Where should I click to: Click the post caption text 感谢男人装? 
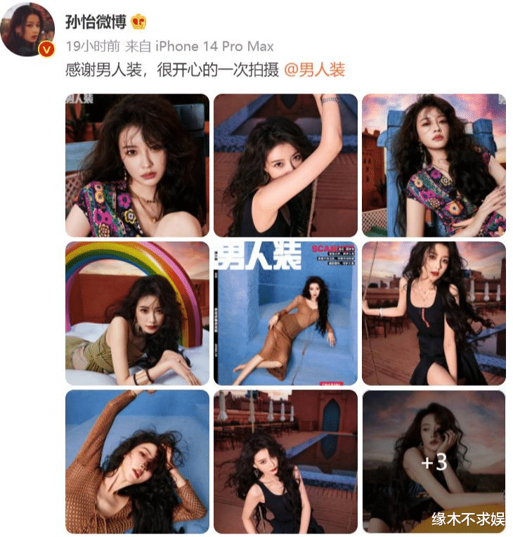click(x=103, y=70)
